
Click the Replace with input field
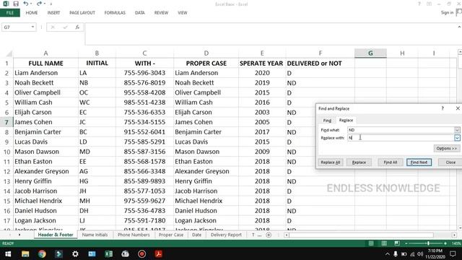click(401, 138)
